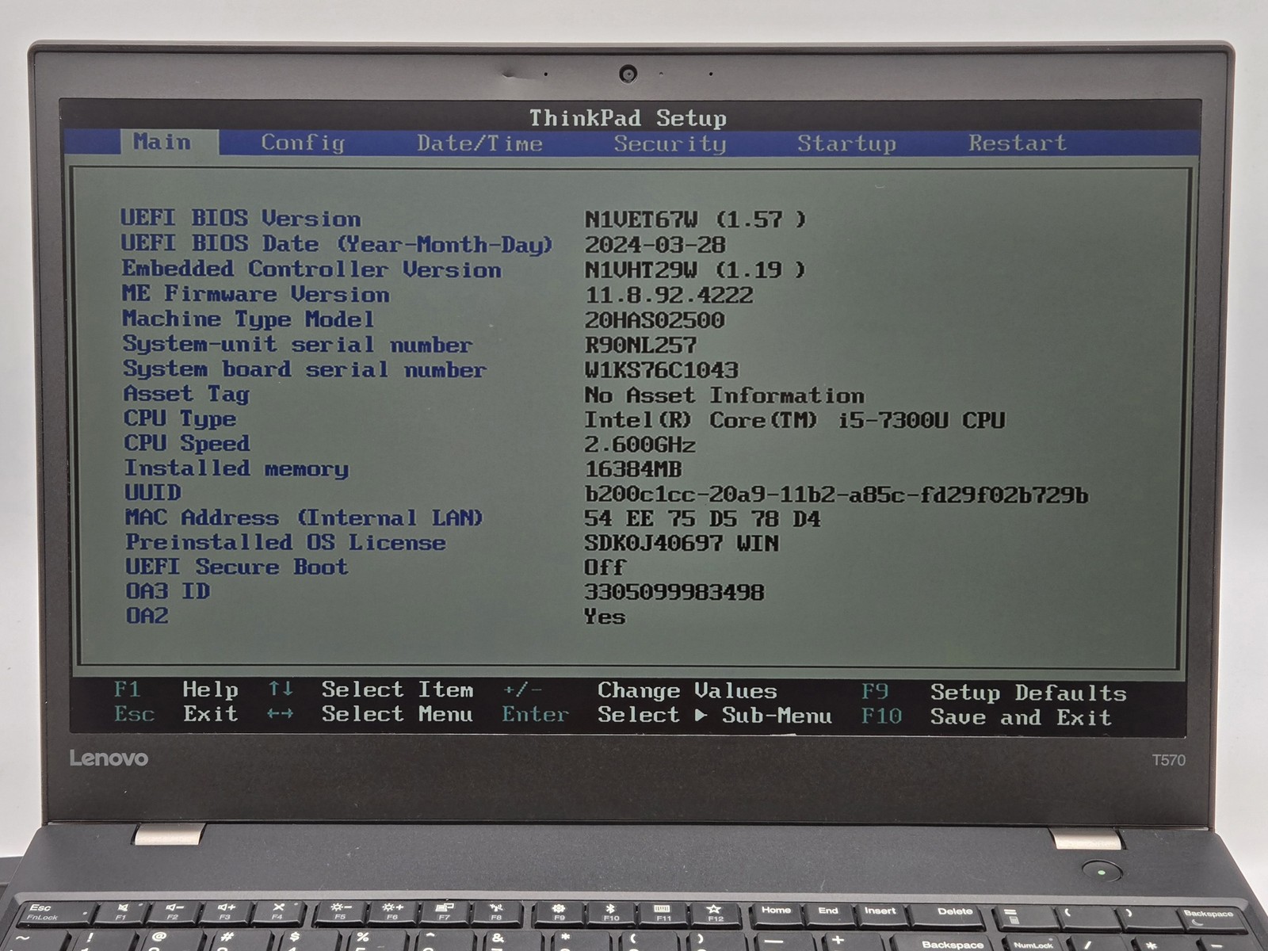Select MAC address 54 EE 75 D5 78 D4
The image size is (1268, 951).
pyautogui.click(x=702, y=519)
